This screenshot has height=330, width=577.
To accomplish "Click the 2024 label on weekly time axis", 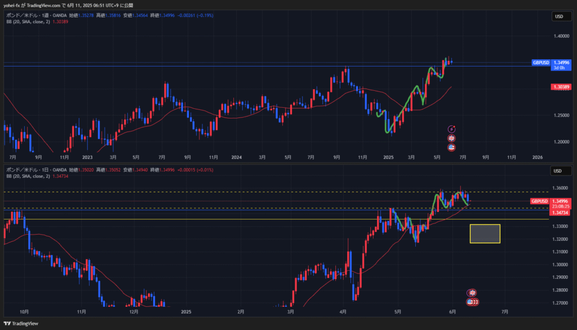I will coord(237,157).
